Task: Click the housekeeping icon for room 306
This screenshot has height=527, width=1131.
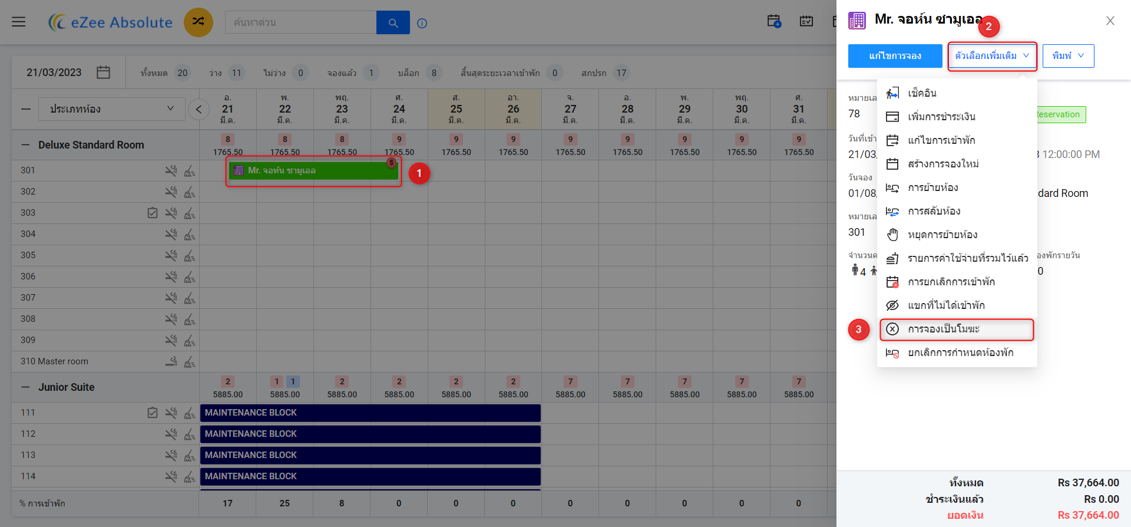Action: (190, 276)
